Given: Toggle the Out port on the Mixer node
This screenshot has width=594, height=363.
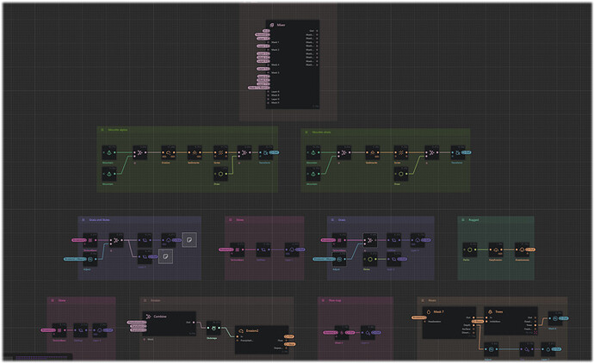Looking at the screenshot, I should [x=317, y=31].
